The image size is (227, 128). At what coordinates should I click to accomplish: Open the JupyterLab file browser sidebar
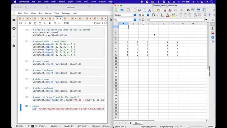tap(14, 20)
